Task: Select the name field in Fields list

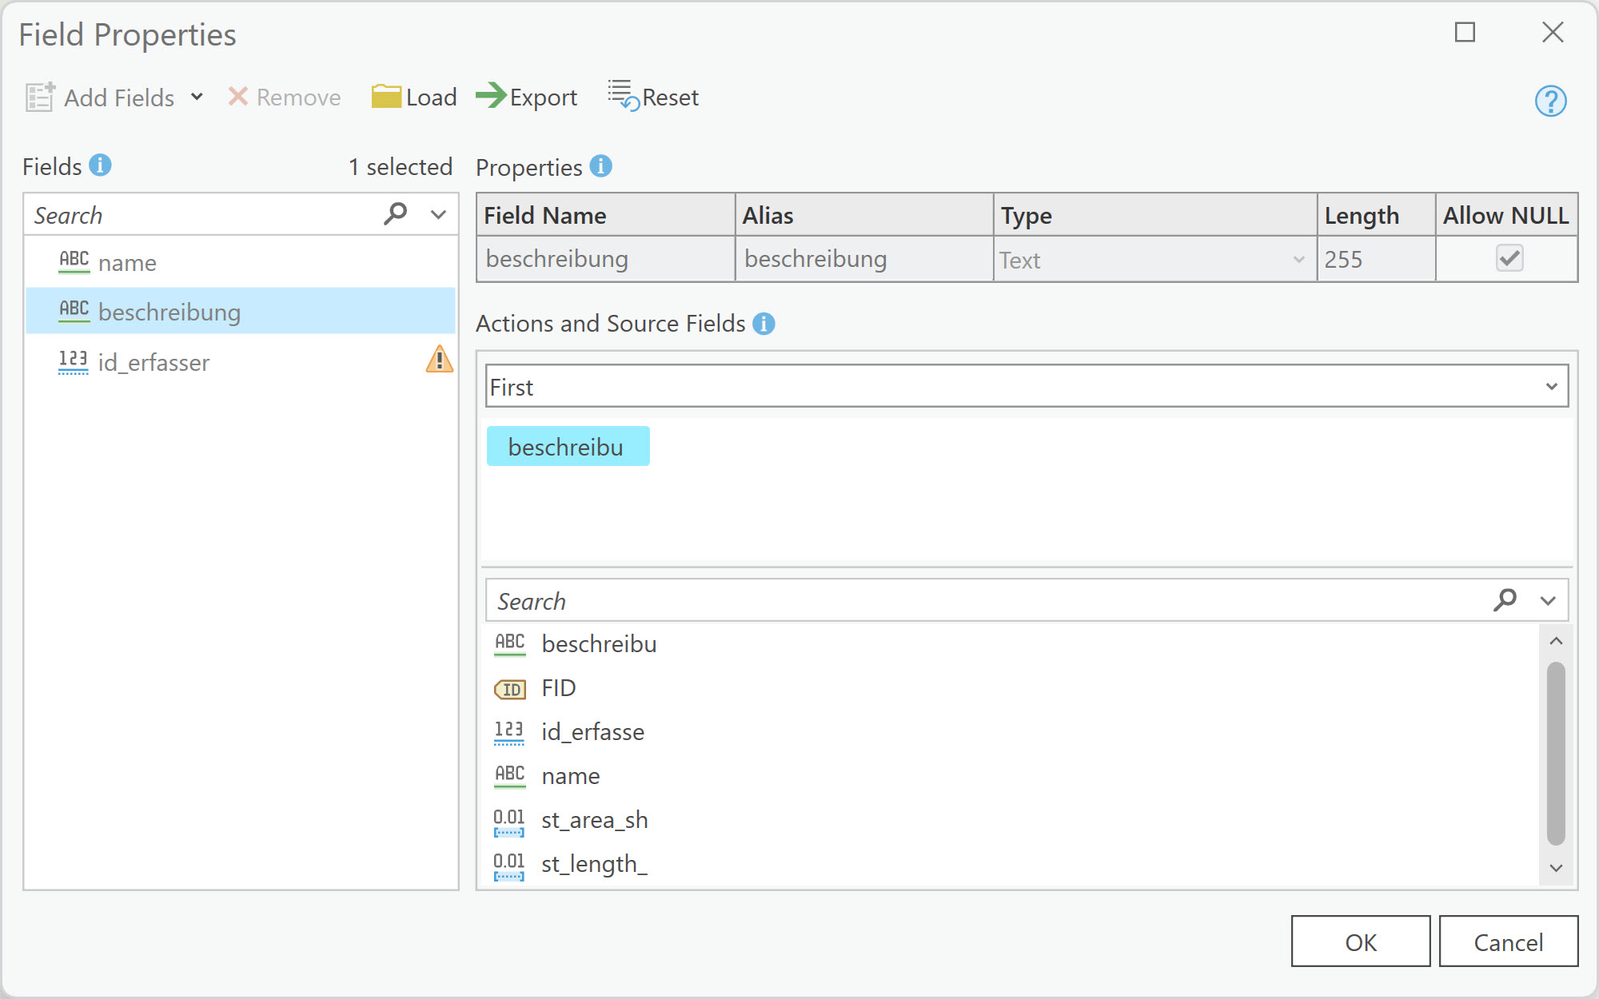Action: point(127,263)
